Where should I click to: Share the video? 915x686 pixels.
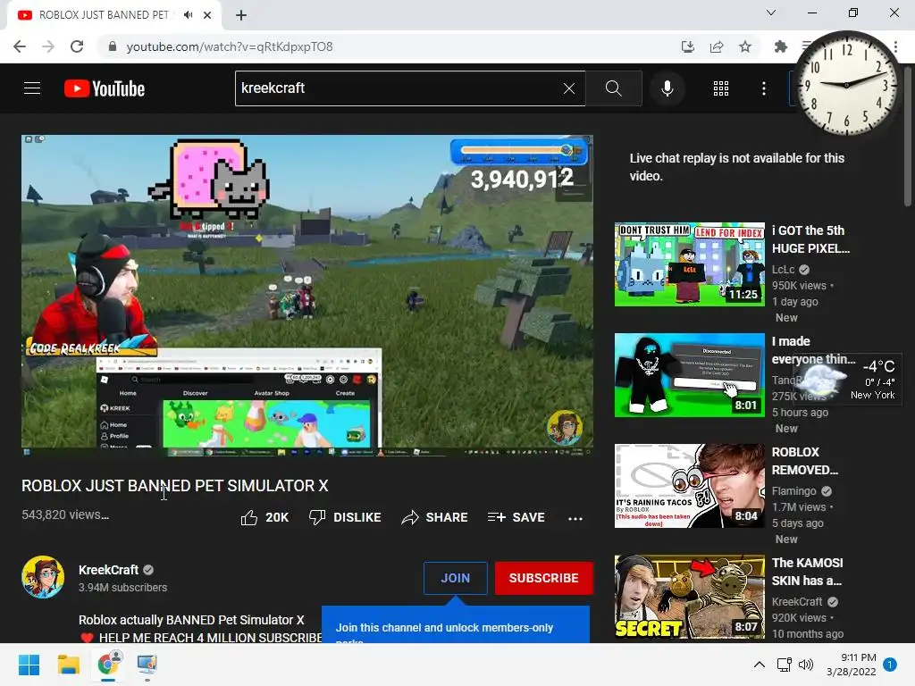435,517
